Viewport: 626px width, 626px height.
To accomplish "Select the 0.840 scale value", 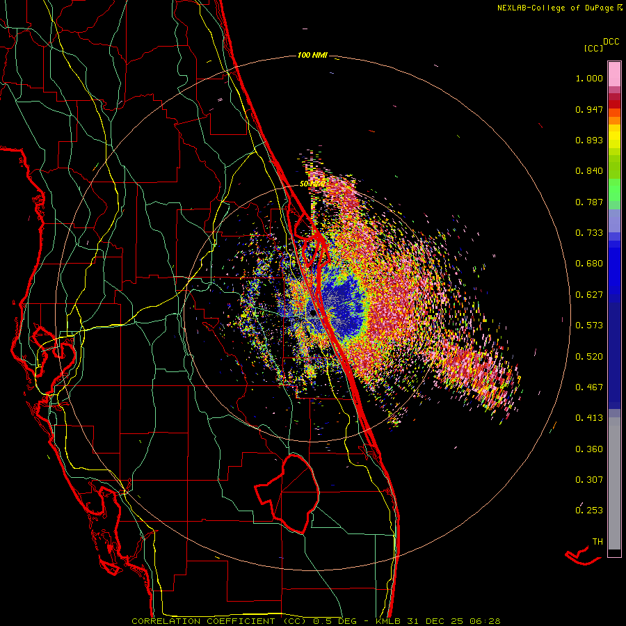I will [589, 171].
